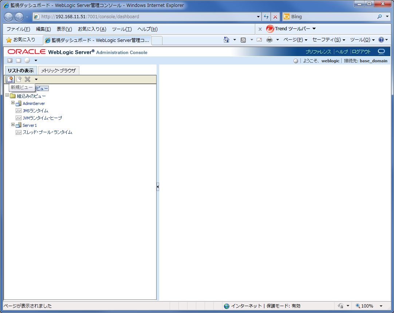394x313 pixels.
Task: Open the 編集(E) menu
Action: point(43,29)
